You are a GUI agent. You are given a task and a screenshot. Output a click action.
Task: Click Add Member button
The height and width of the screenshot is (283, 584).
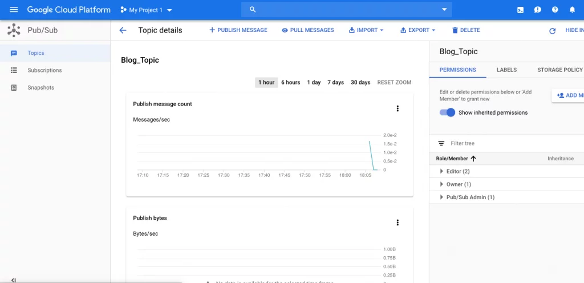click(x=569, y=95)
